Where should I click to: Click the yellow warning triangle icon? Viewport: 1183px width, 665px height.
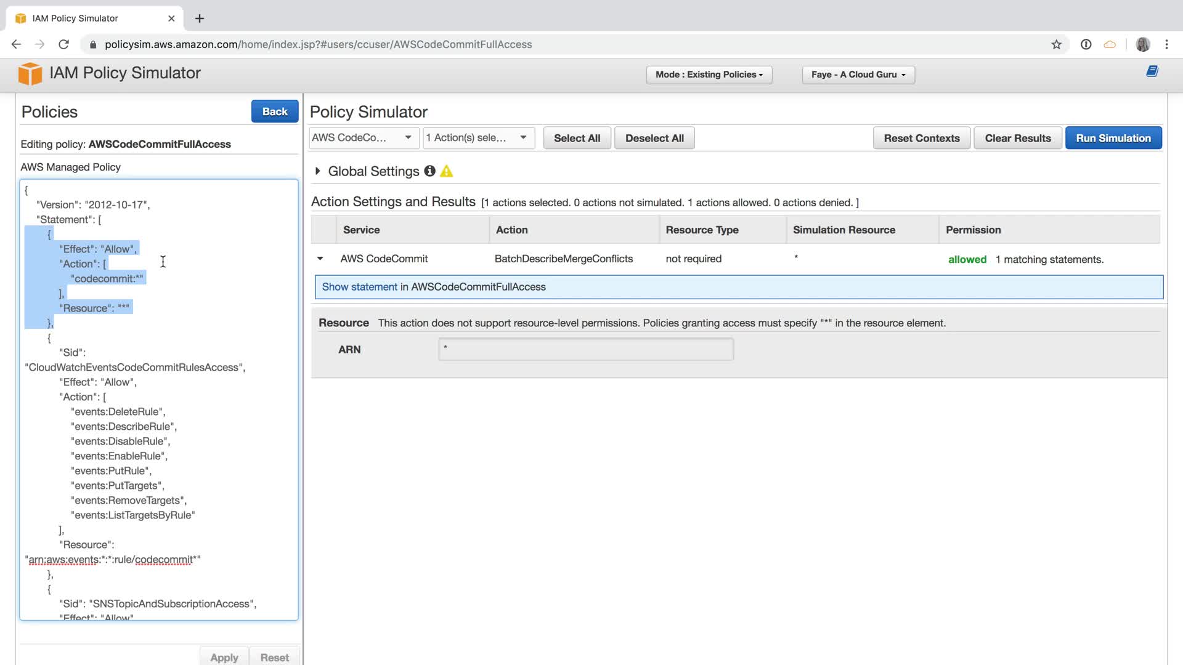pos(447,172)
